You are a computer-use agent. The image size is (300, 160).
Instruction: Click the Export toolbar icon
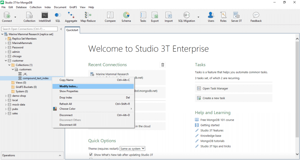[155, 17]
